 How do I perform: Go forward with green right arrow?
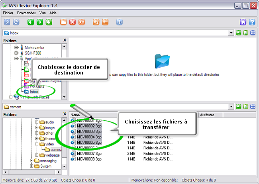(x=39, y=22)
